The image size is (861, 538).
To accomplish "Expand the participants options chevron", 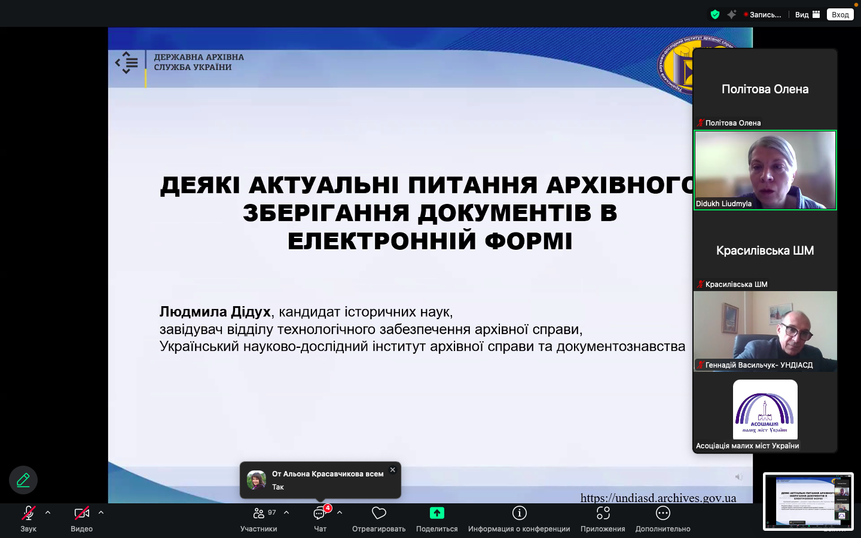I will point(286,513).
